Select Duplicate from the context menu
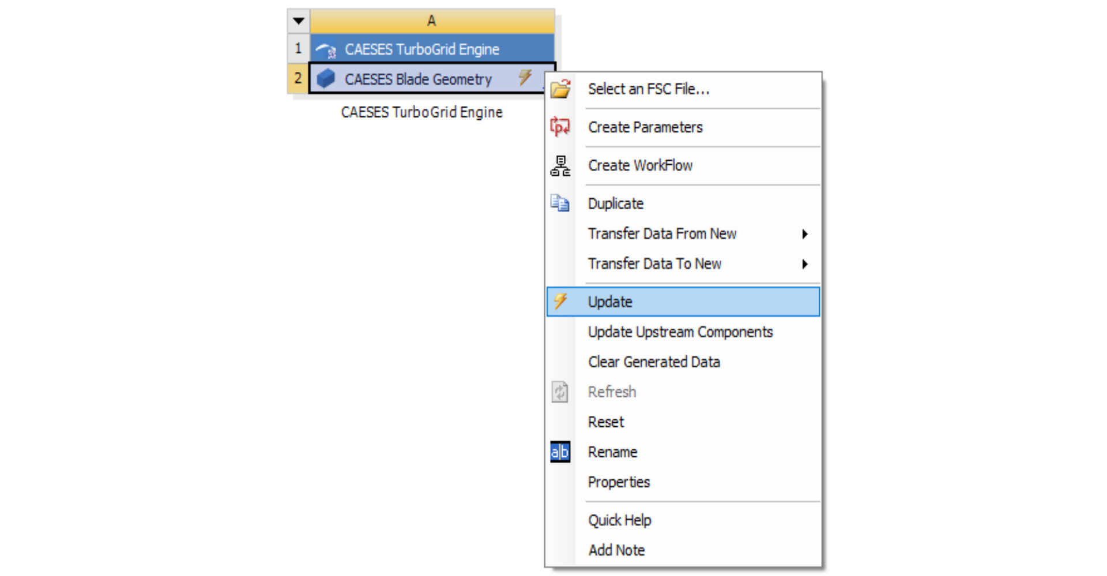Viewport: 1107px width, 576px height. (x=683, y=203)
